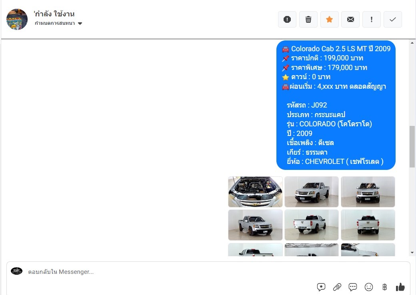The width and height of the screenshot is (416, 295).
Task: Click the contact name 'กำลัง ใช้งาน
Action: [x=54, y=14]
